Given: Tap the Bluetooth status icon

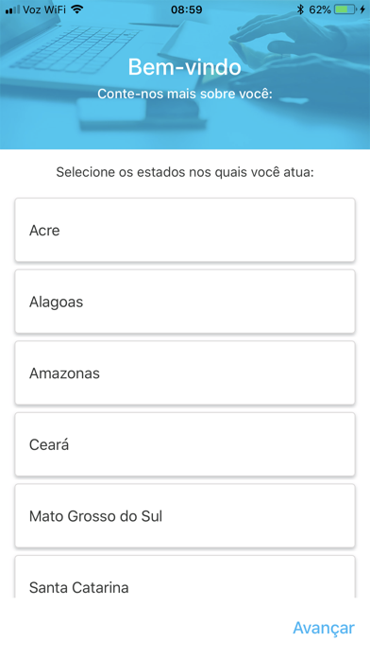Looking at the screenshot, I should [x=300, y=9].
